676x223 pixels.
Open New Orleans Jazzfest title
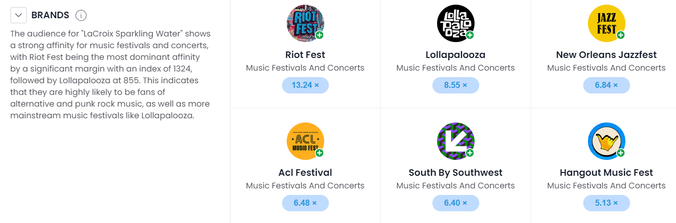click(x=606, y=55)
